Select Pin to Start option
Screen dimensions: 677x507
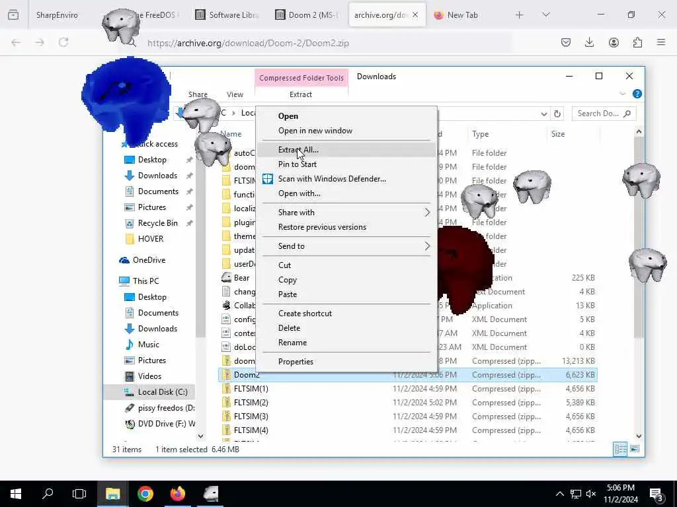pos(345,164)
